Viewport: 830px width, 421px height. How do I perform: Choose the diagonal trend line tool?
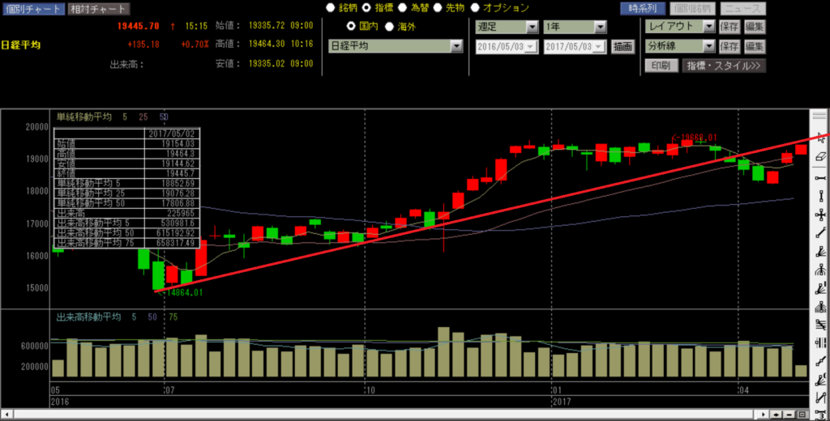821,234
